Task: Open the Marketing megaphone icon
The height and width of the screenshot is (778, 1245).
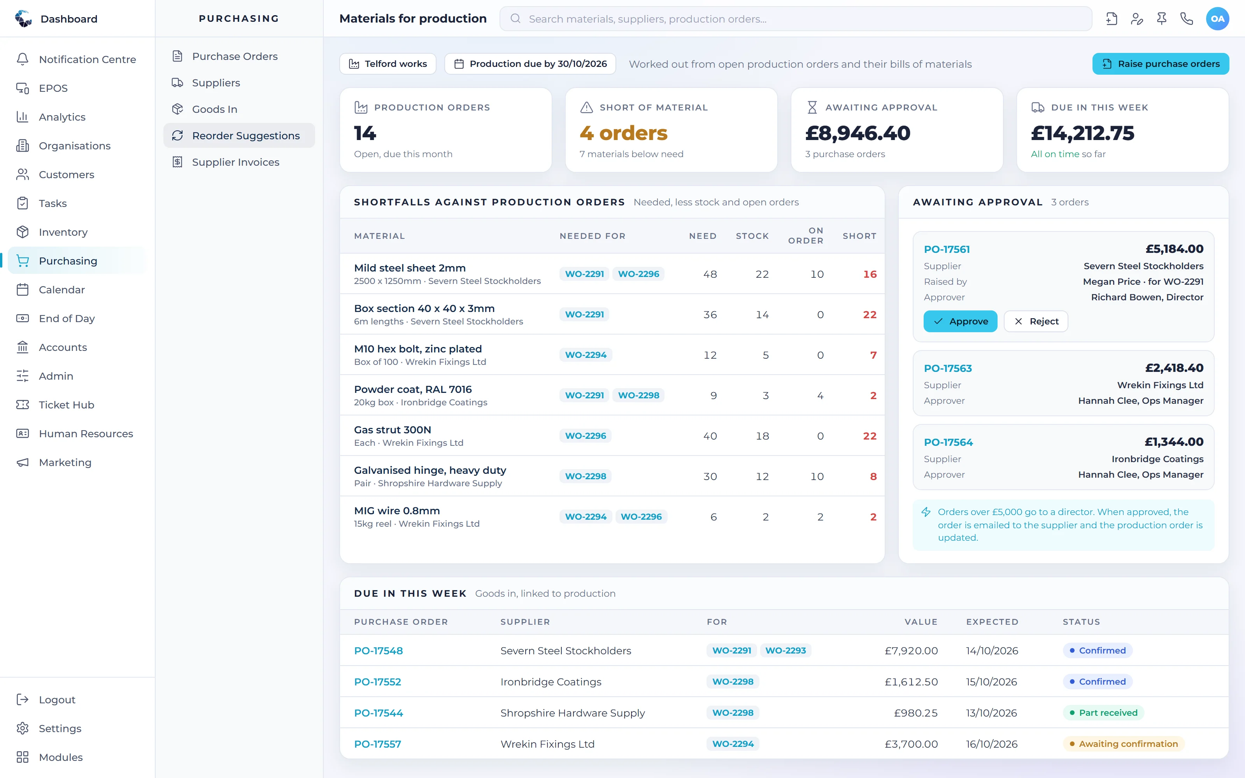Action: click(x=23, y=463)
